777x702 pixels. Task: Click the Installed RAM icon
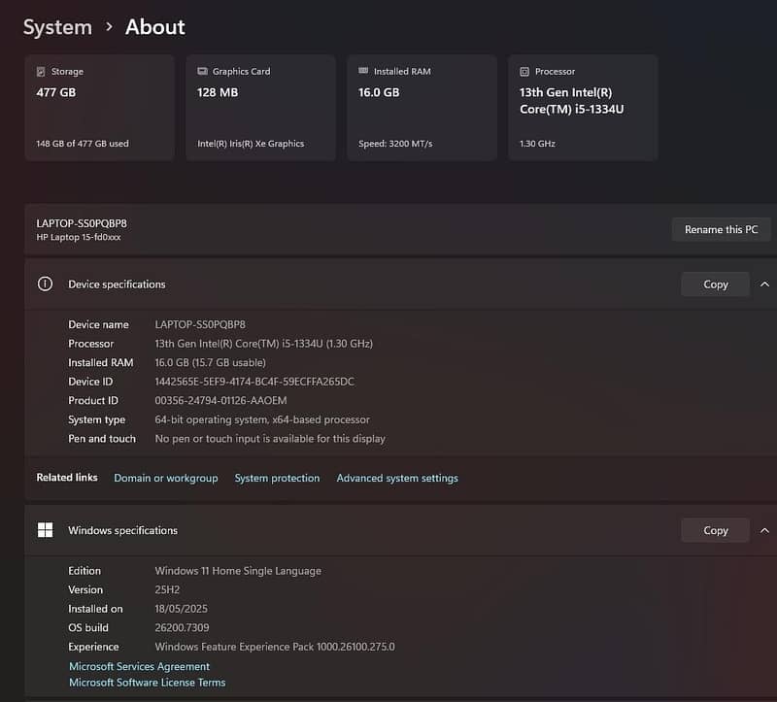tap(363, 72)
